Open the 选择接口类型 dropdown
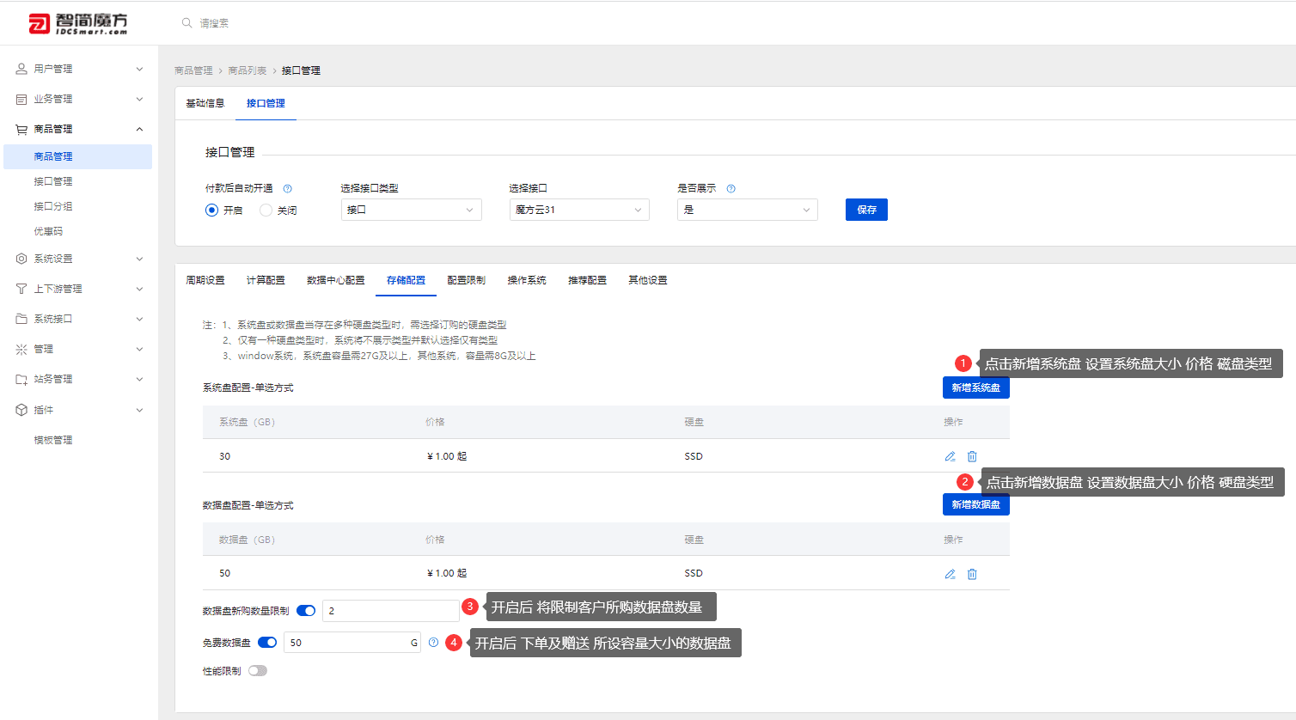The image size is (1296, 720). tap(412, 210)
